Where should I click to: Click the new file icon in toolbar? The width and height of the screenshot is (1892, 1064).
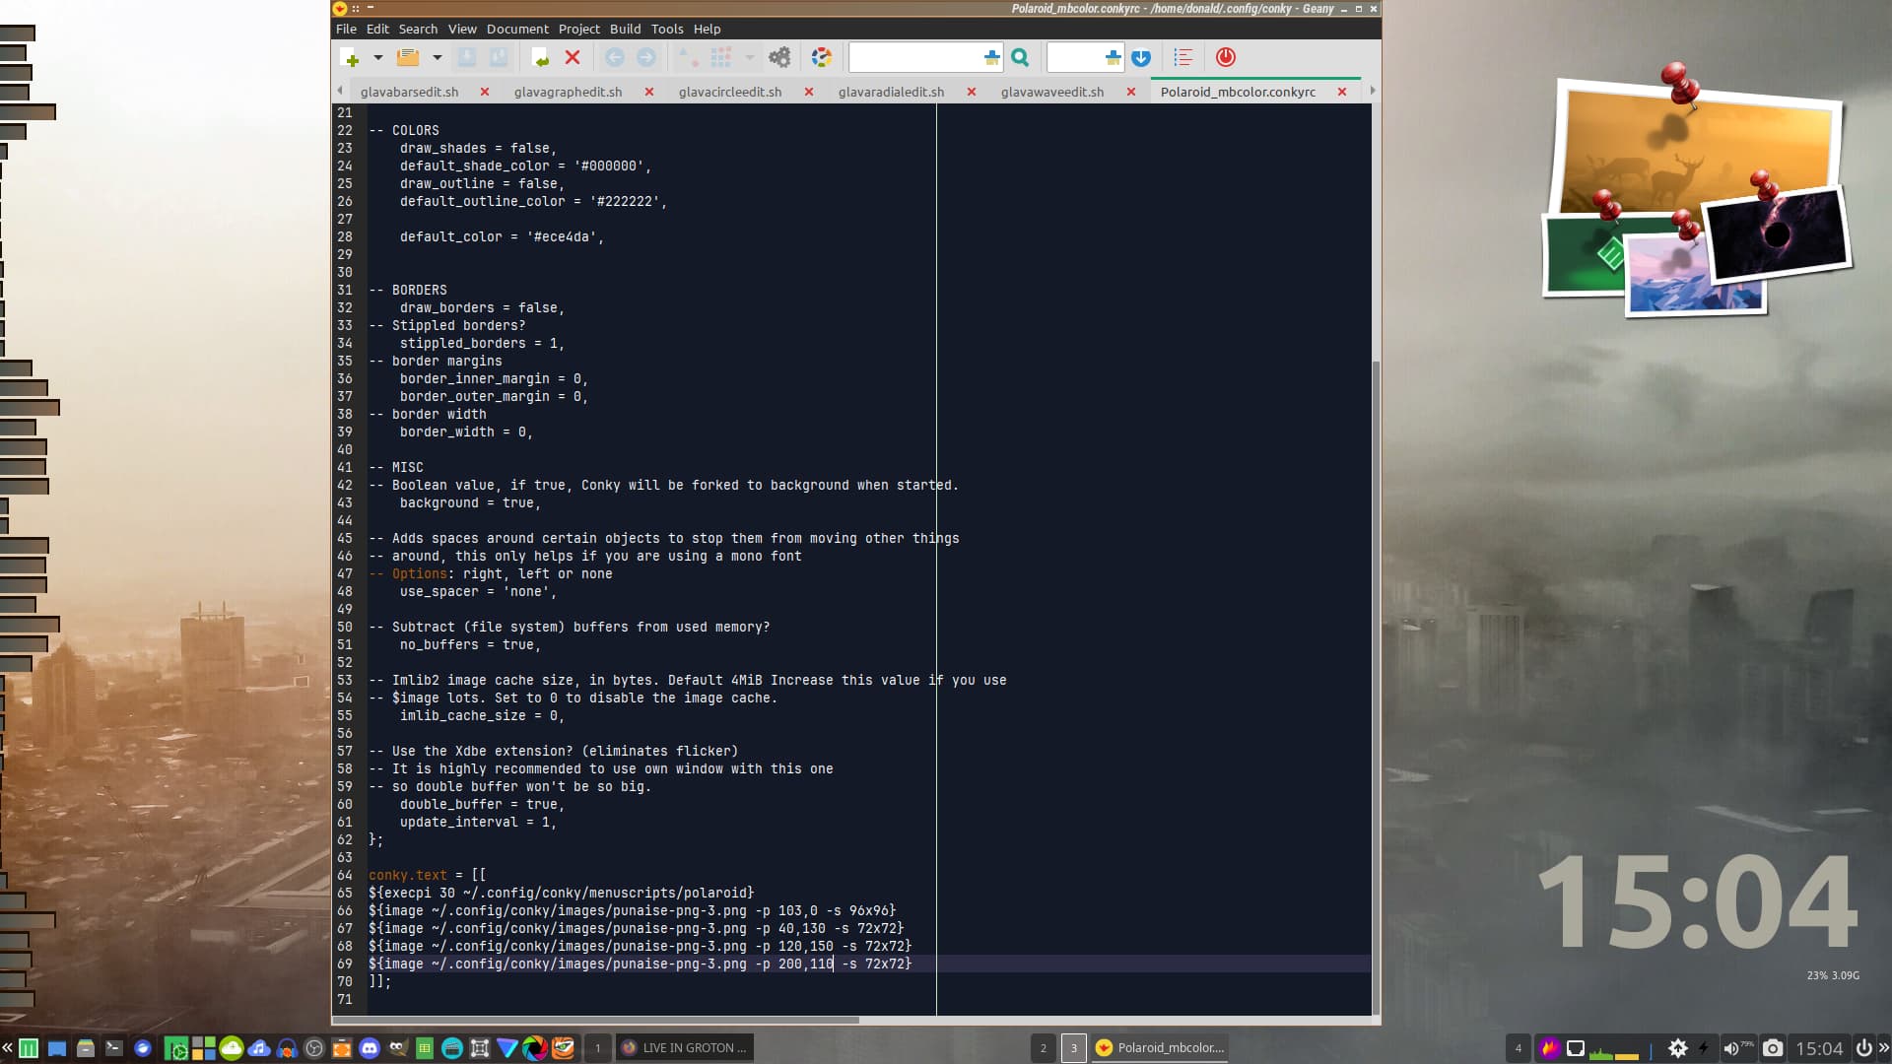point(349,58)
